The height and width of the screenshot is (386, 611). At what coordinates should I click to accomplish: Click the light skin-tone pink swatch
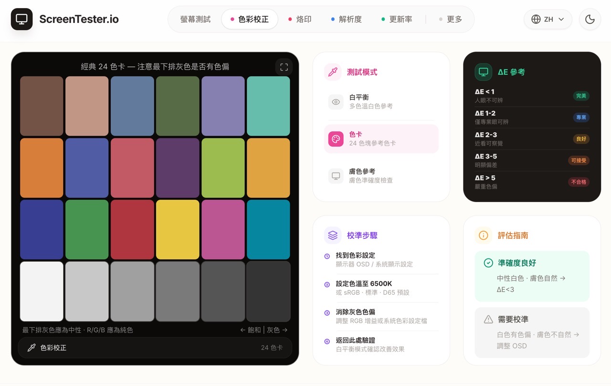click(87, 106)
